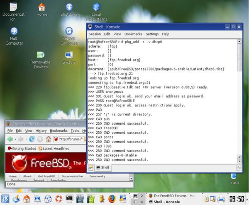Click the panel clock showing 09:50
Viewport: 249px width, 205px height.
point(237,199)
